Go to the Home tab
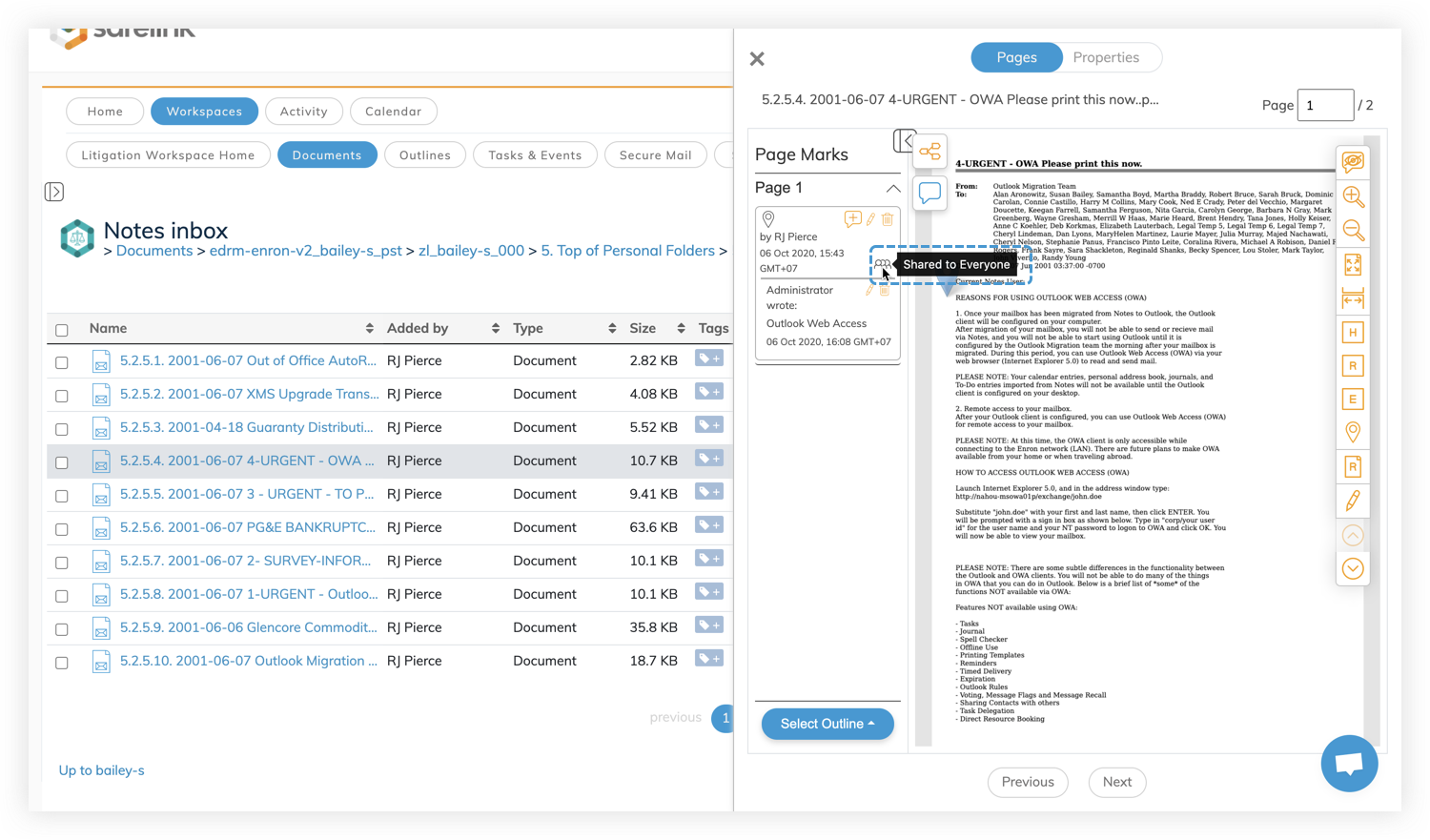The height and width of the screenshot is (840, 1430). [105, 112]
